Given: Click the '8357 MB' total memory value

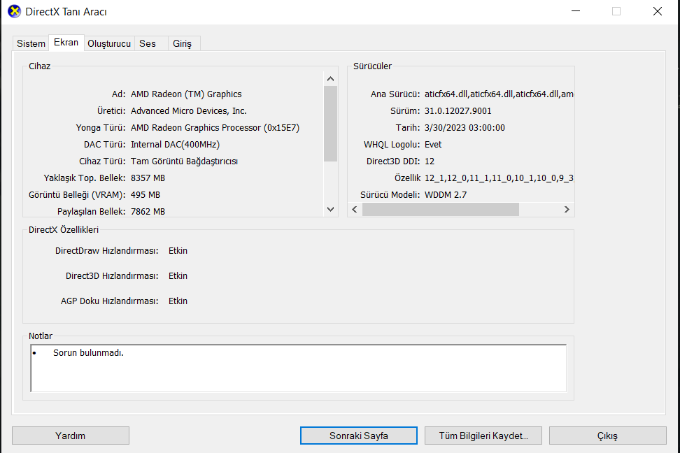Looking at the screenshot, I should point(148,178).
